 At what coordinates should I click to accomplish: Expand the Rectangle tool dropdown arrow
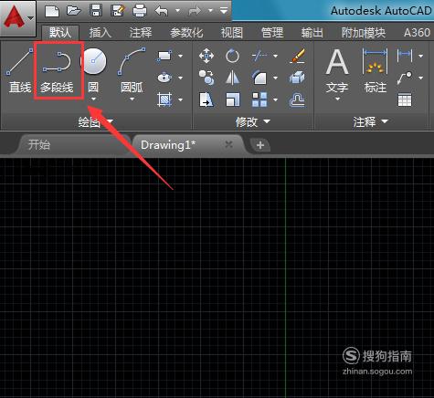tap(181, 56)
